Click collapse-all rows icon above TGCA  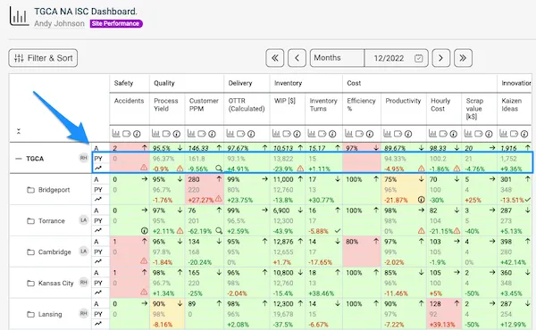click(19, 131)
